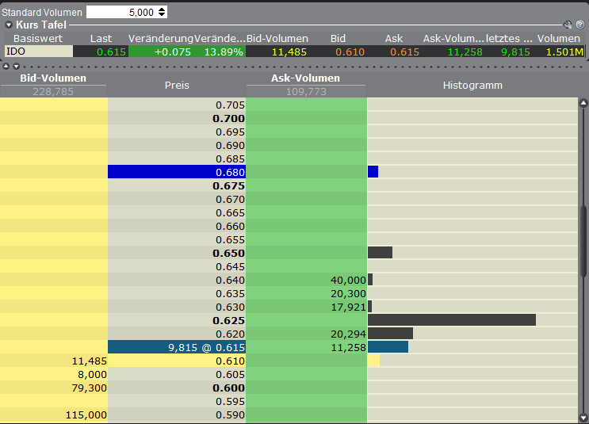Viewport: 589px width, 424px height.
Task: Click the bid volume 8,000 at 0.605
Action: click(x=92, y=374)
